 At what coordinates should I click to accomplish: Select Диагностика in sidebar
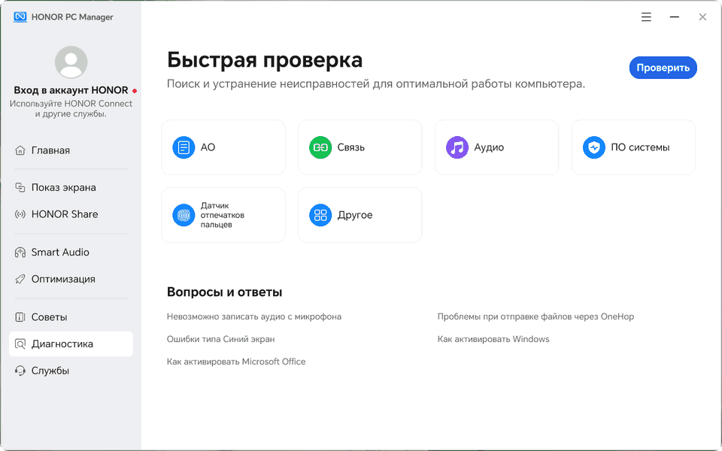[71, 344]
